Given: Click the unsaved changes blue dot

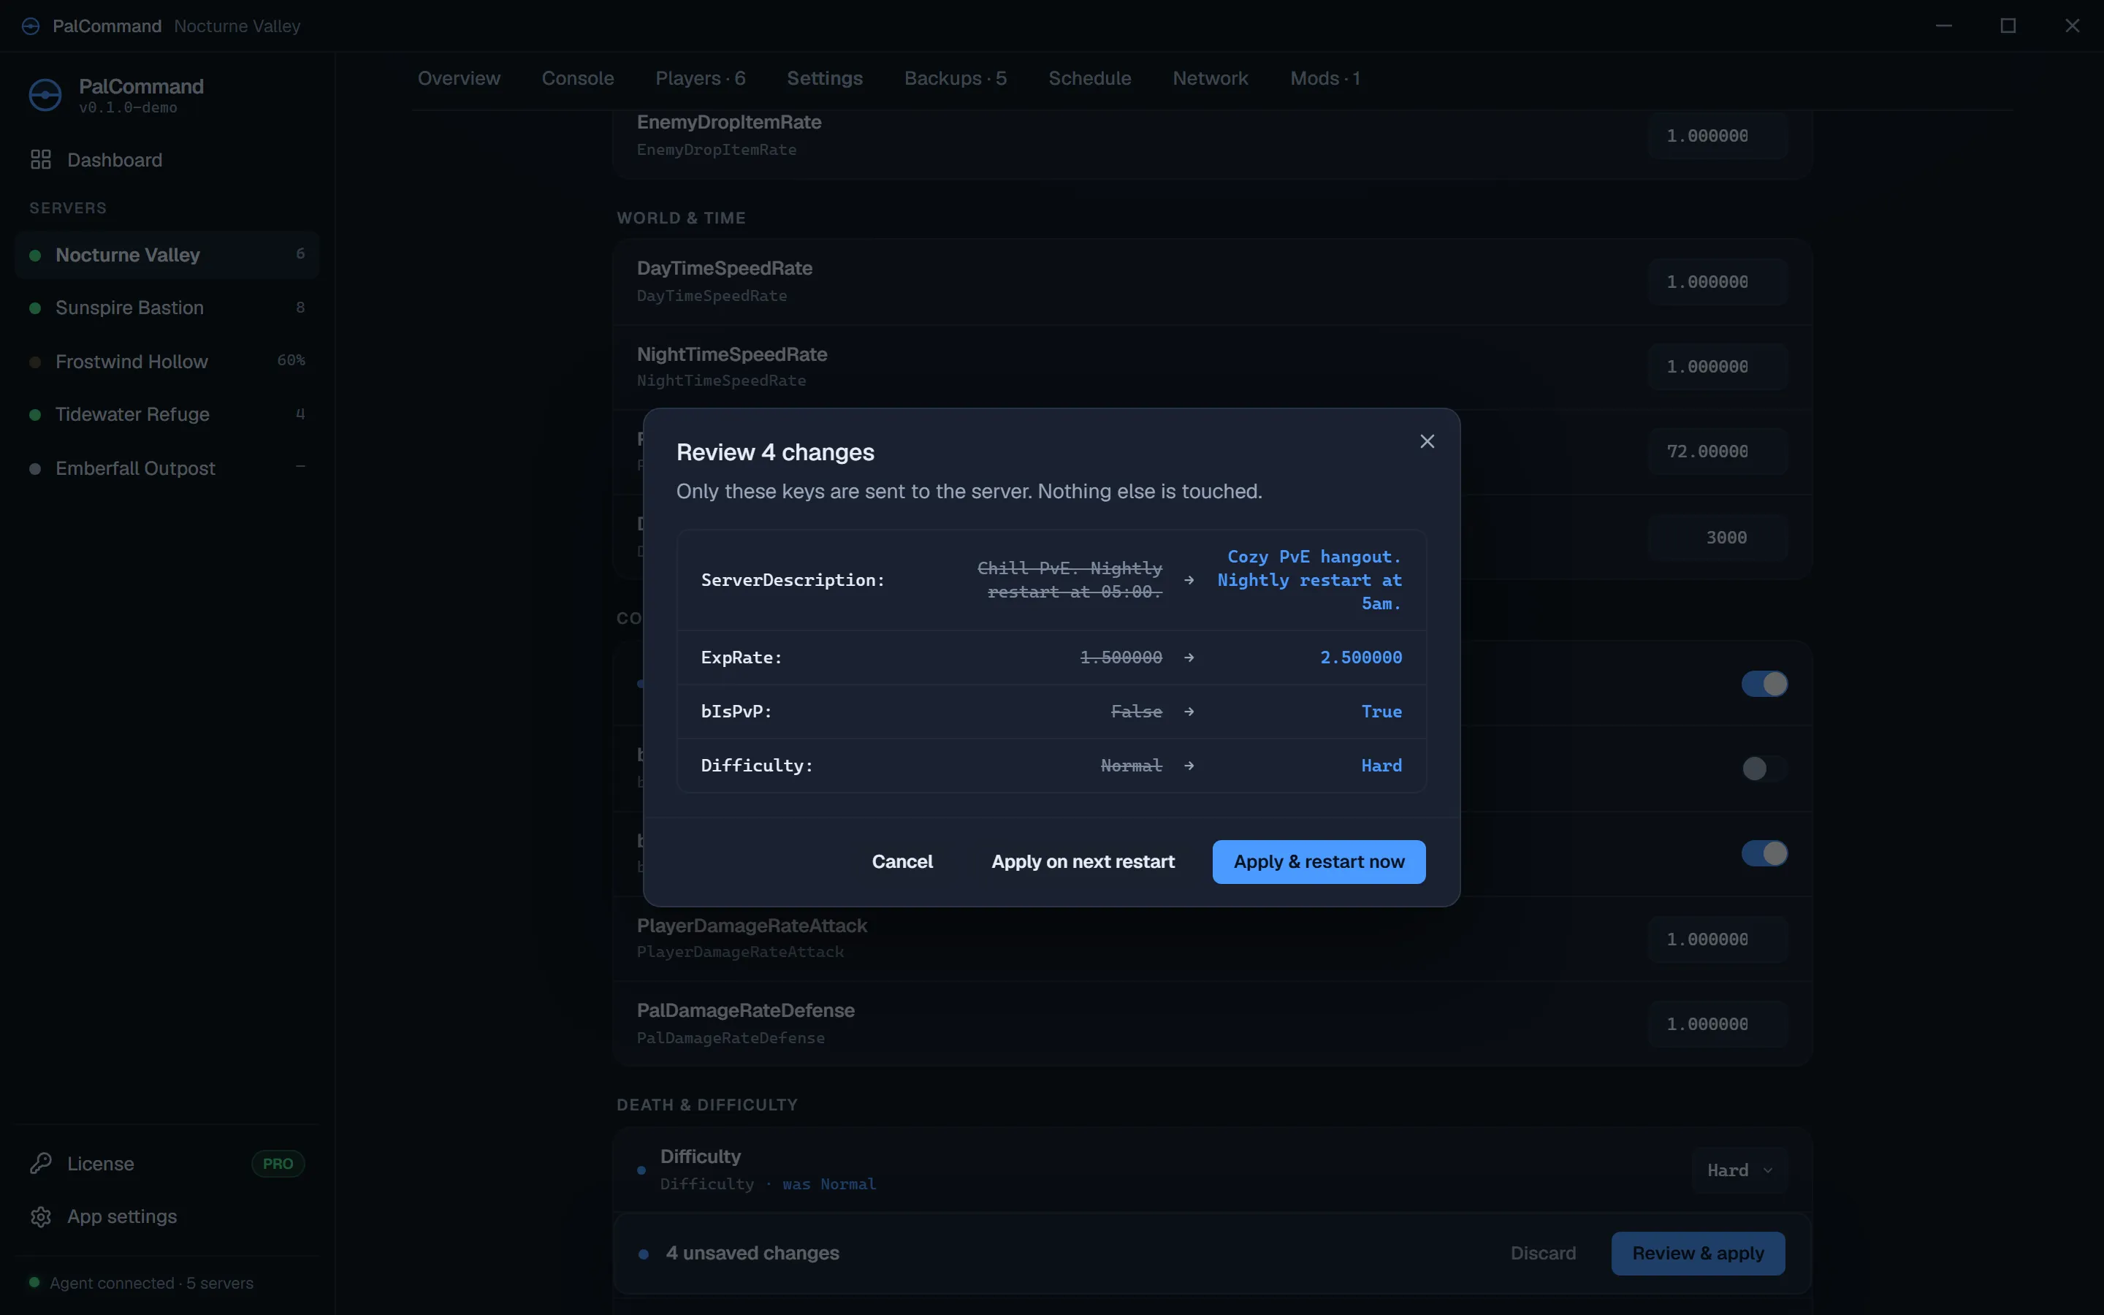Looking at the screenshot, I should tap(644, 1254).
